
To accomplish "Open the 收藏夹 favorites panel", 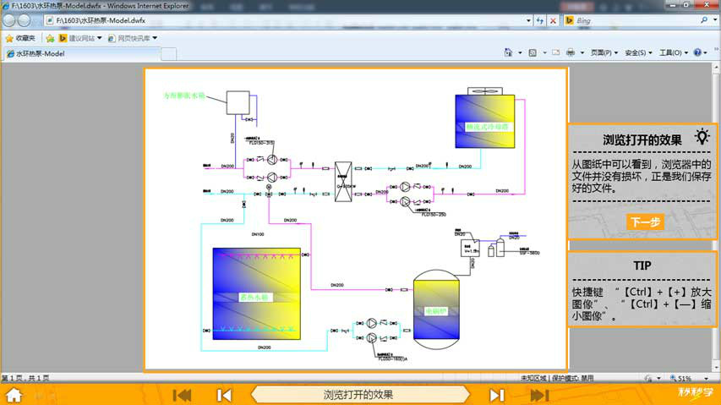I will click(x=20, y=38).
